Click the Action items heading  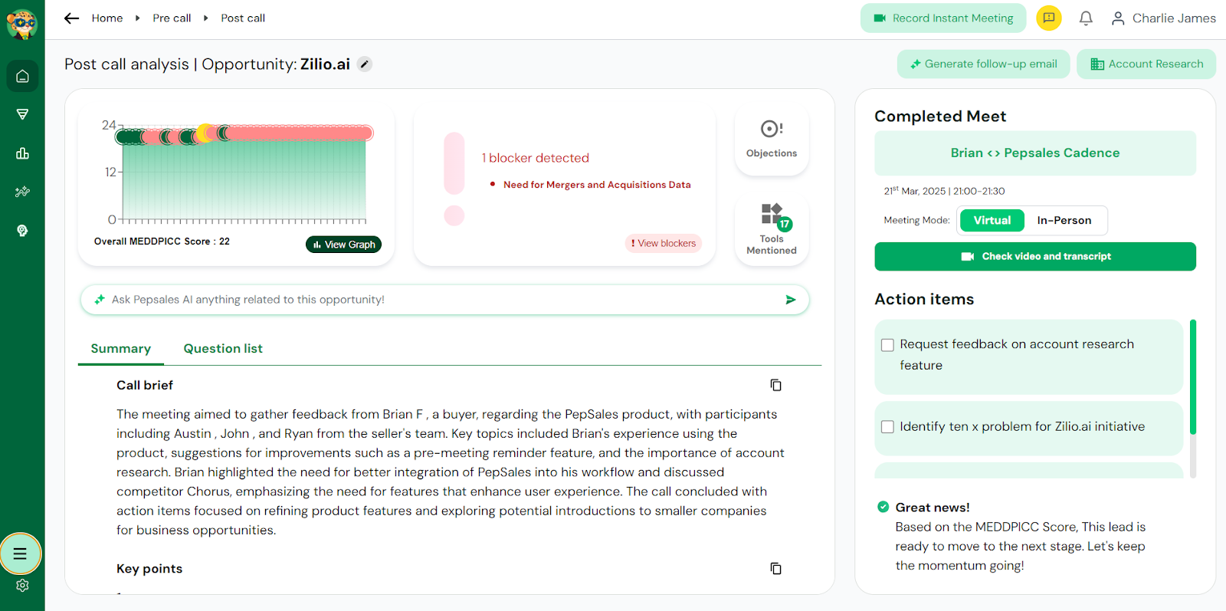(924, 300)
